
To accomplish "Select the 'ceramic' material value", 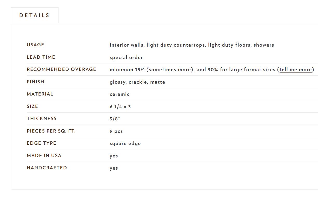I will click(x=120, y=94).
